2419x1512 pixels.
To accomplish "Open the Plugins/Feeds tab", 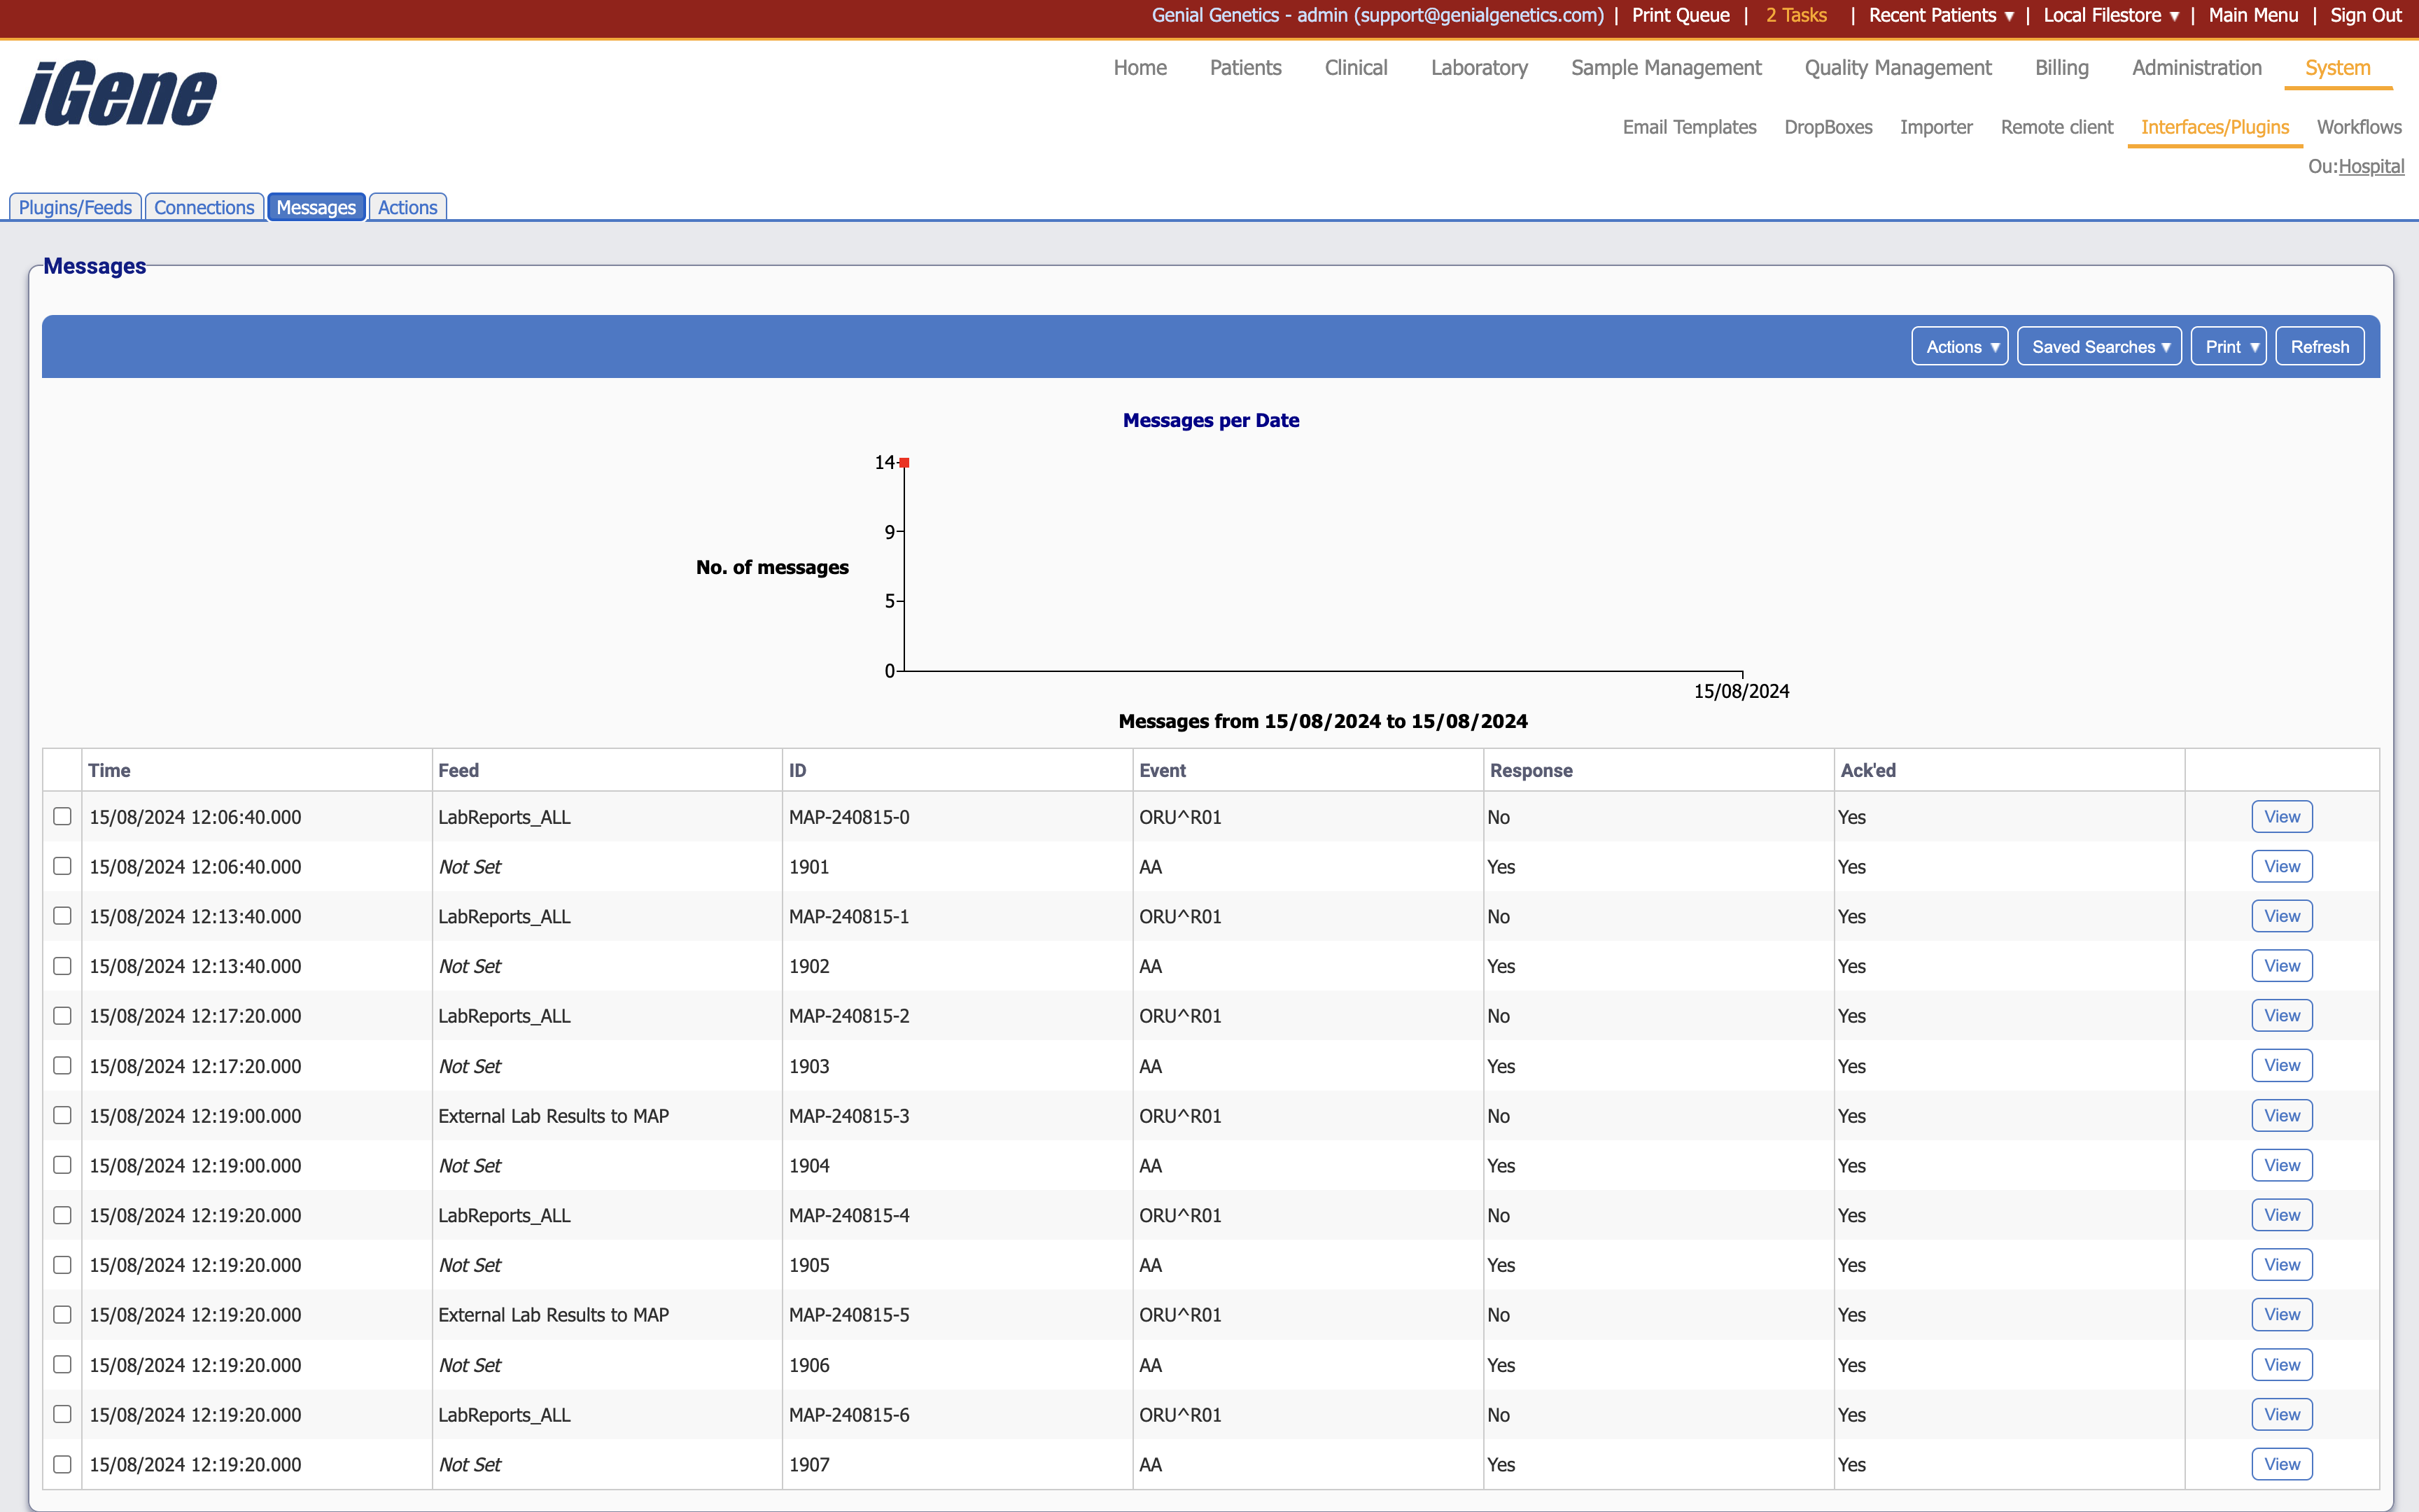I will click(x=75, y=207).
